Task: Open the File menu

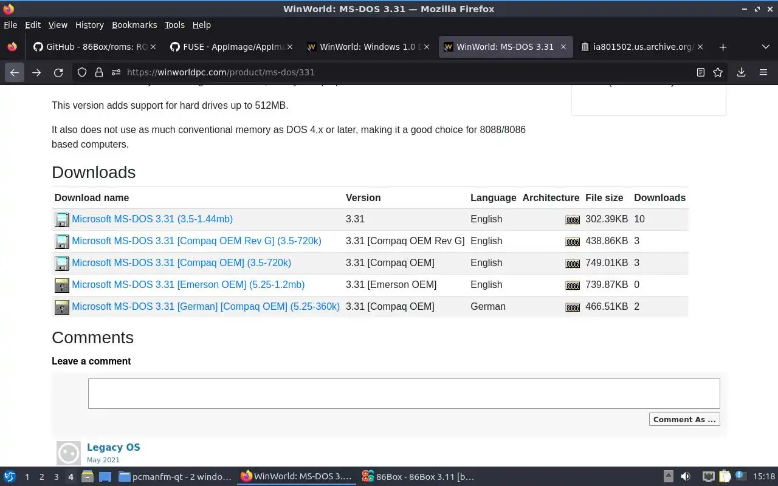Action: (10, 25)
